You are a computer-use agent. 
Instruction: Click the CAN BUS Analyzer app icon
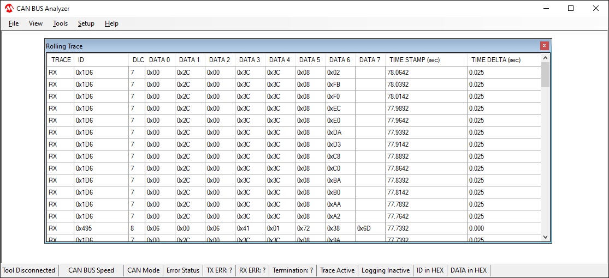click(9, 9)
